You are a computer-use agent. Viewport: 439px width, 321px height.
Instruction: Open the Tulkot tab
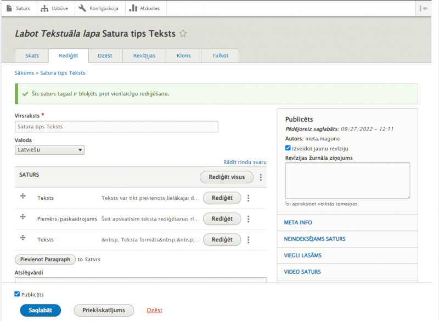220,55
